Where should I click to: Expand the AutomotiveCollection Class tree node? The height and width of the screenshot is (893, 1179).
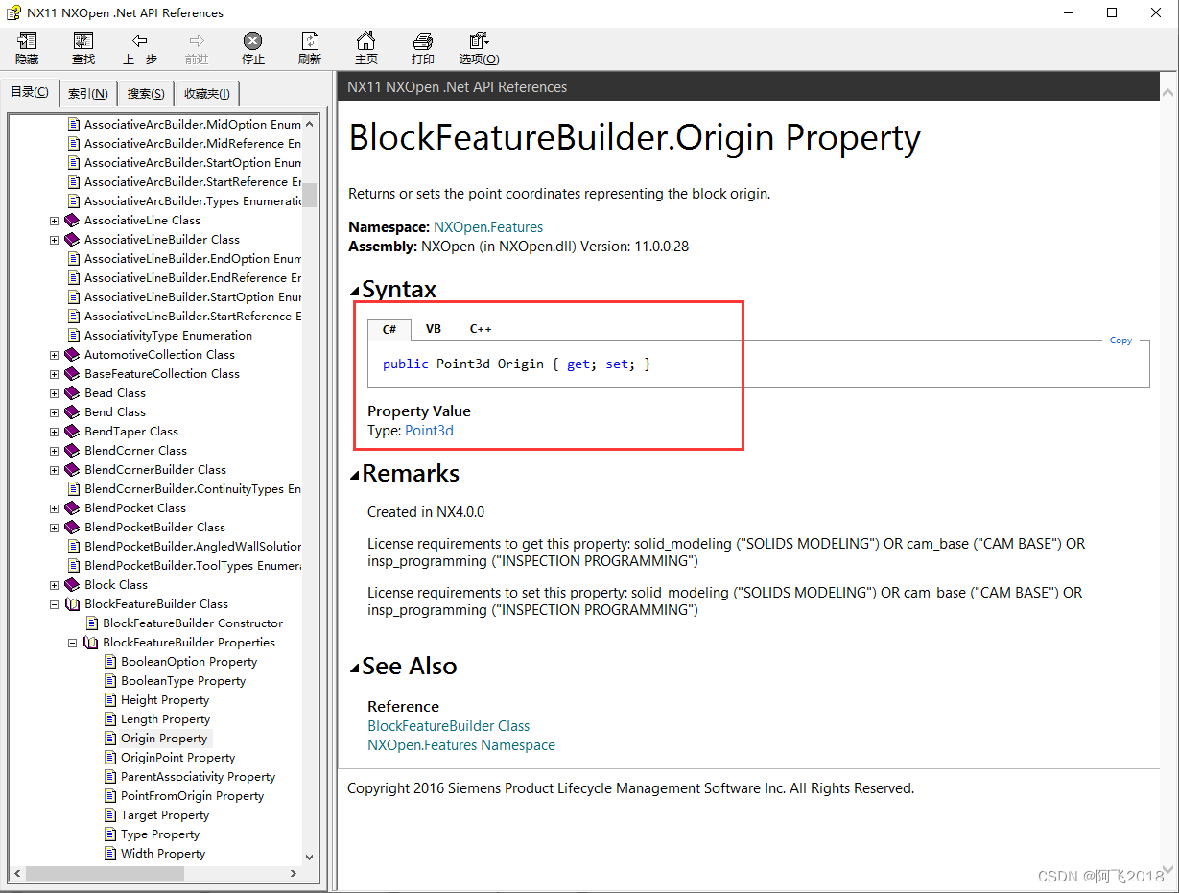pyautogui.click(x=54, y=355)
